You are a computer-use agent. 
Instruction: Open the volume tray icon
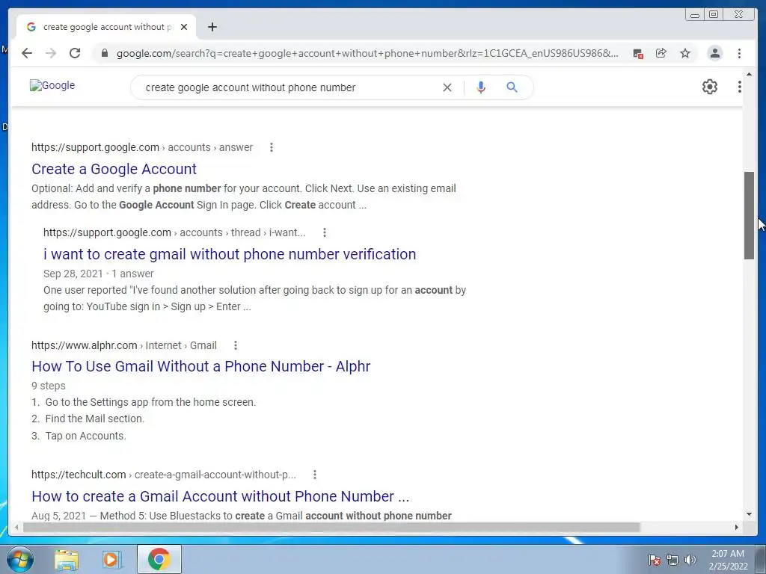(x=690, y=560)
